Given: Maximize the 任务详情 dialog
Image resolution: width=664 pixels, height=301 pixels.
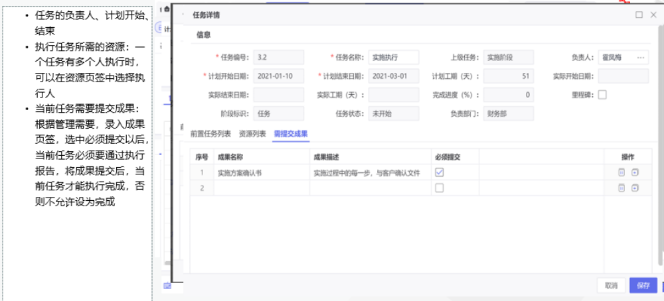Looking at the screenshot, I should pos(639,15).
